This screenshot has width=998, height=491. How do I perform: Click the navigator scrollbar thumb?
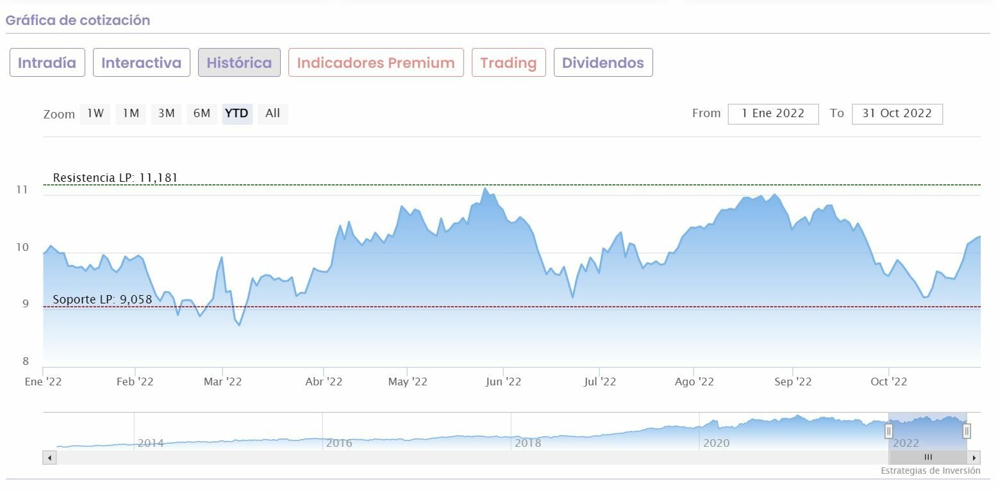(x=927, y=458)
